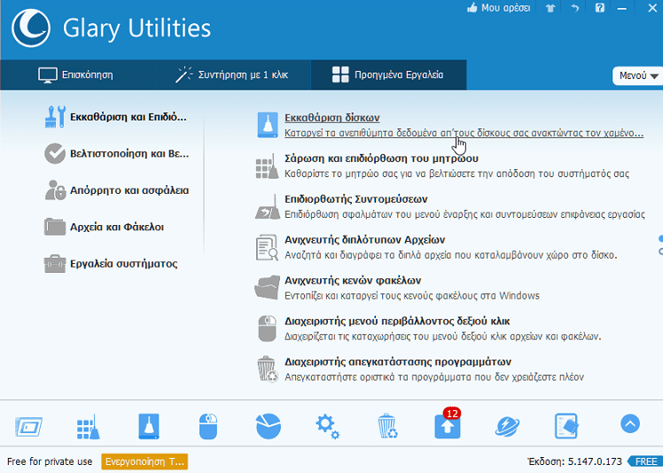Viewport: 663px width, 473px height.
Task: Click mouse context menu icon in bottom toolbar
Action: (208, 427)
